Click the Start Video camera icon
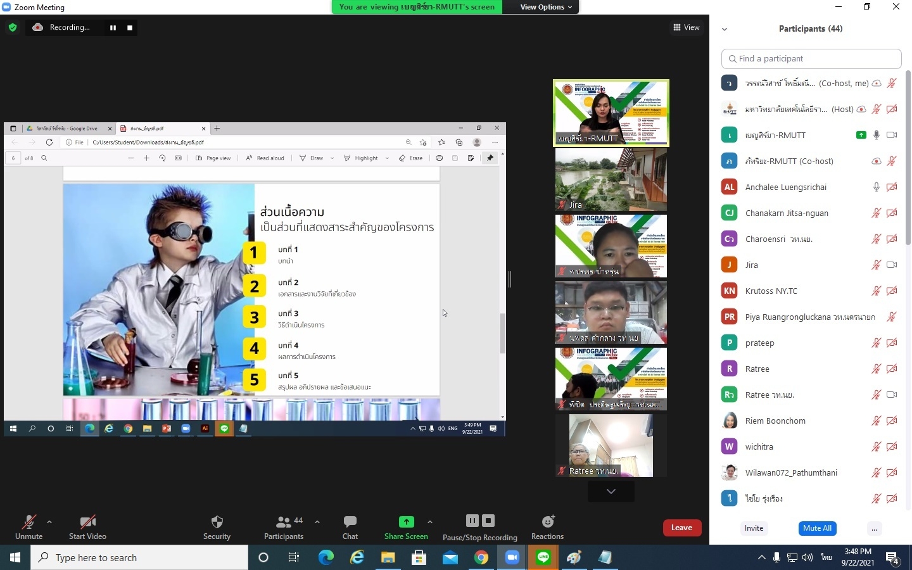The width and height of the screenshot is (912, 570). tap(87, 522)
